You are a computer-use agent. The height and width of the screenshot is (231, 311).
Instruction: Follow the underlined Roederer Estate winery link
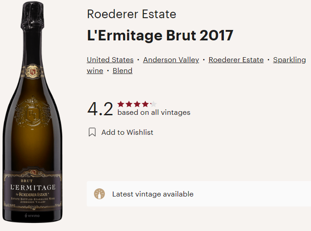pyautogui.click(x=236, y=60)
